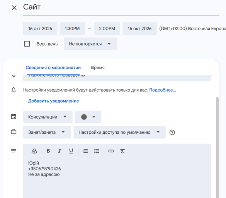Open Настройки доступа по умолчанию dropdown

[x=119, y=132]
